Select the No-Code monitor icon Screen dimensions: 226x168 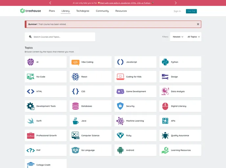(x=31, y=77)
